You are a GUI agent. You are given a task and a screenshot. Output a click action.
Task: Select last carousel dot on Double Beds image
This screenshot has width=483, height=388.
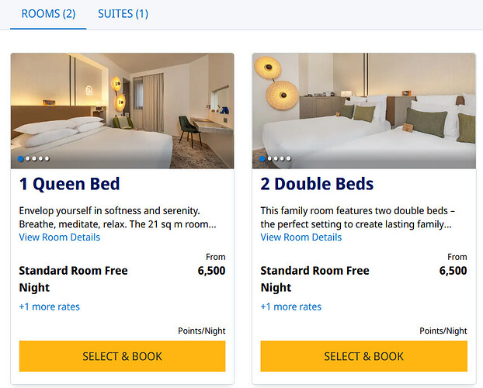coord(289,158)
